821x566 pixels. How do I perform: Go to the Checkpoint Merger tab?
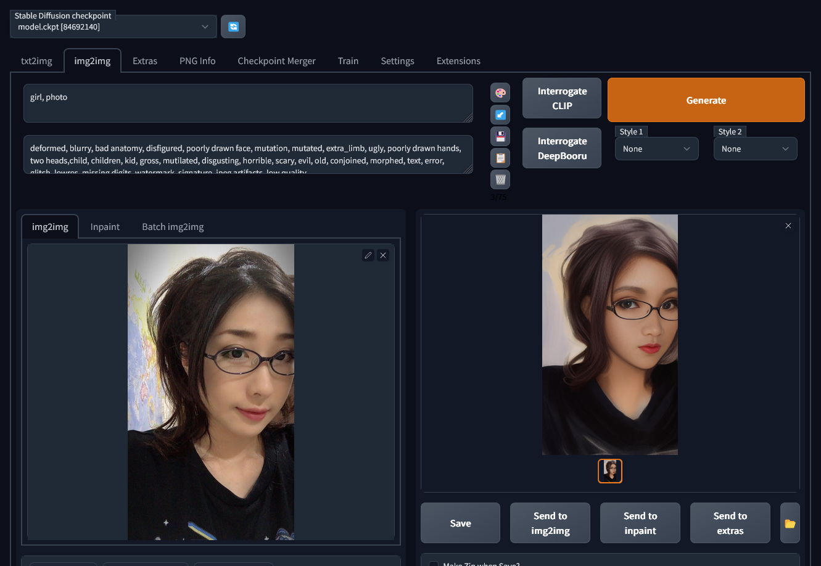[276, 61]
